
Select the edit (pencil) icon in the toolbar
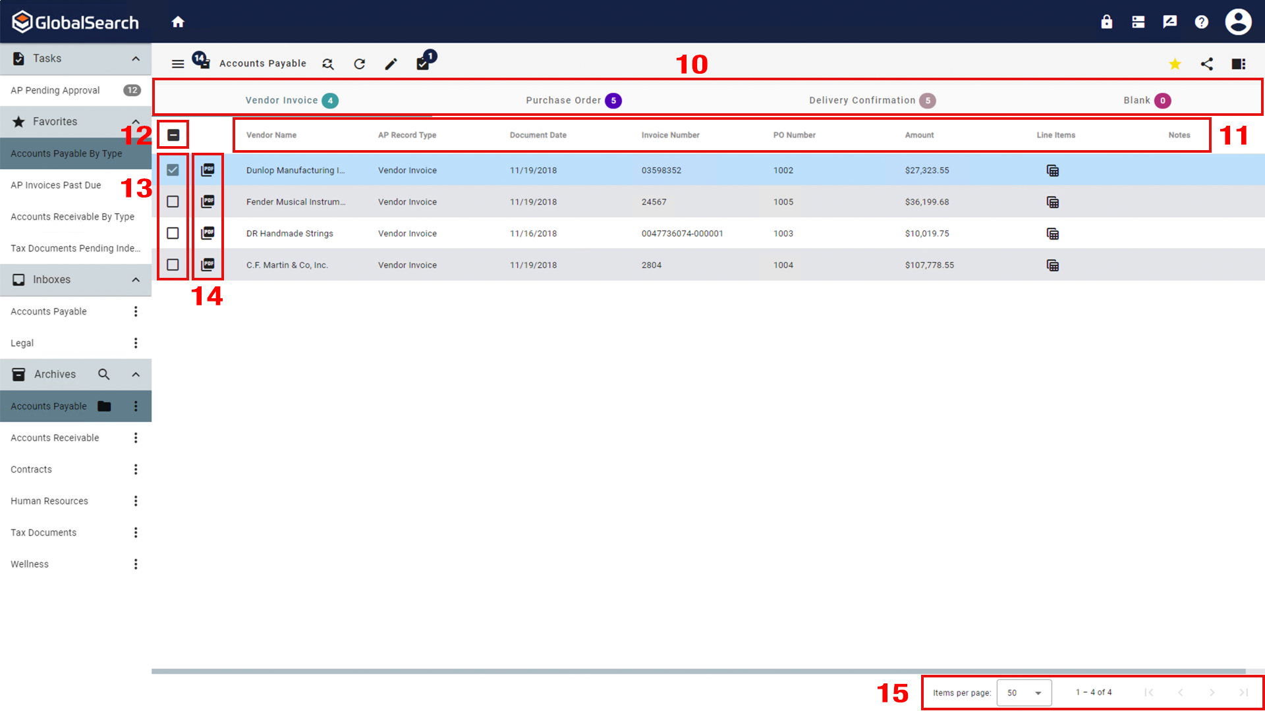(x=391, y=64)
